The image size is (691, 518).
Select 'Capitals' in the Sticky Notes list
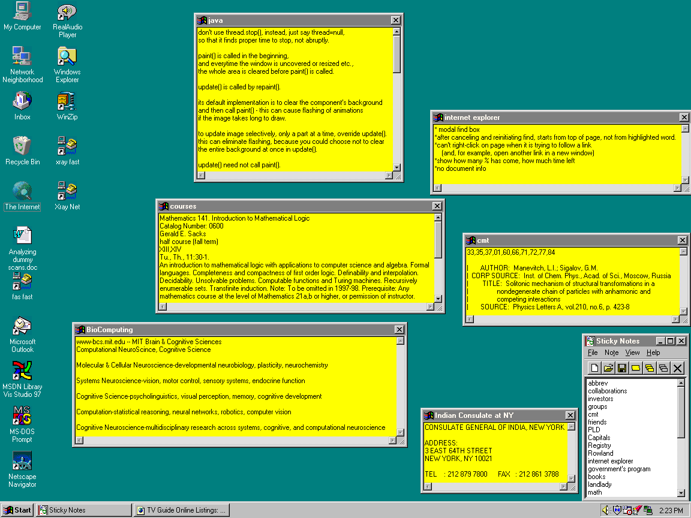pos(599,438)
